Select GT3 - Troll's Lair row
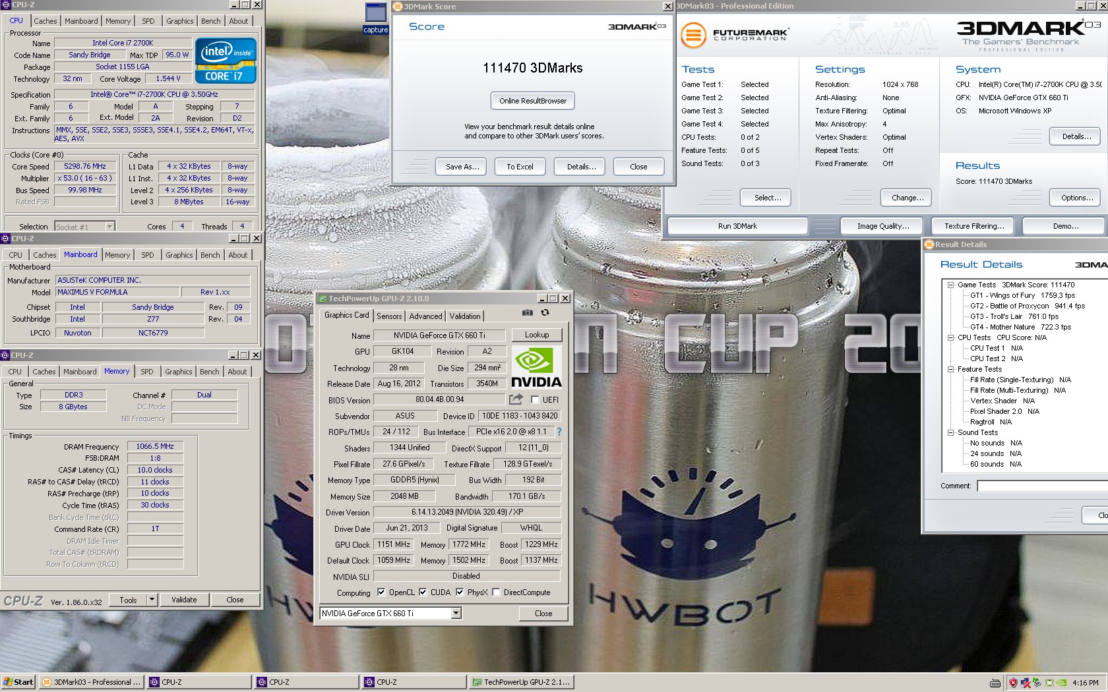 tap(1014, 316)
